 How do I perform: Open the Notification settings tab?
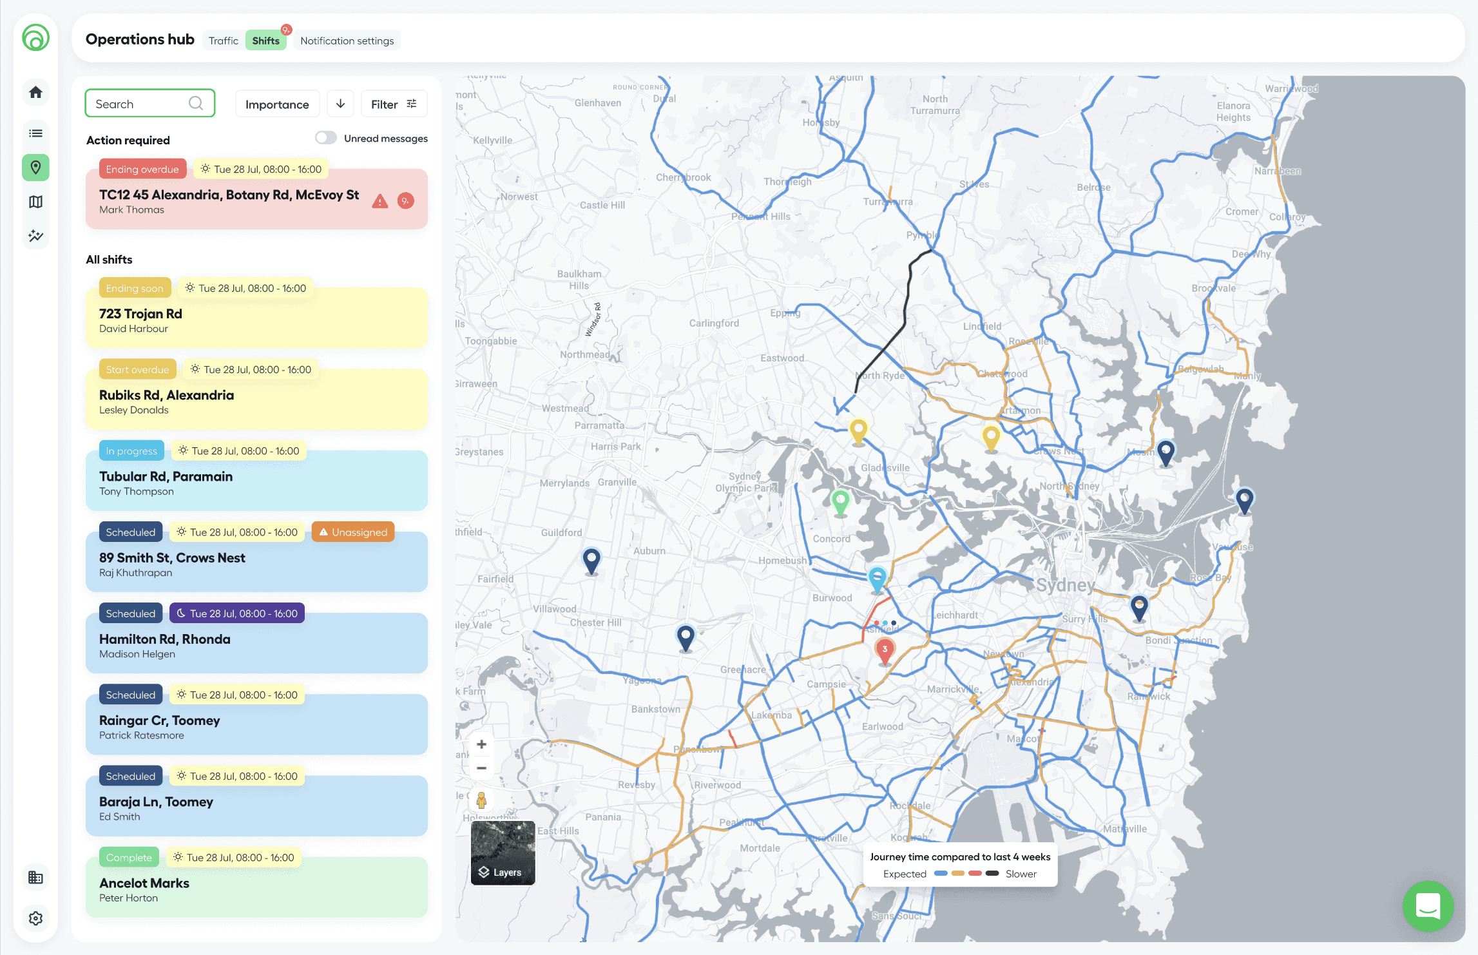click(347, 41)
